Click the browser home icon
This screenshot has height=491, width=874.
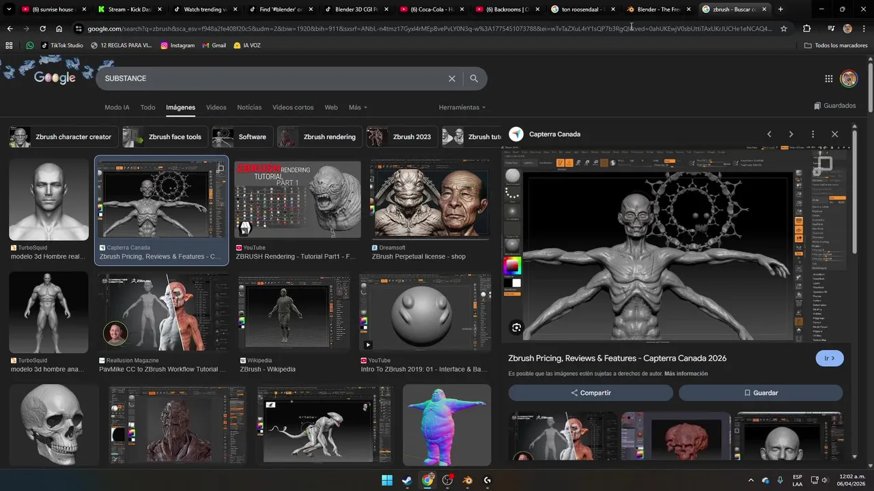click(59, 29)
